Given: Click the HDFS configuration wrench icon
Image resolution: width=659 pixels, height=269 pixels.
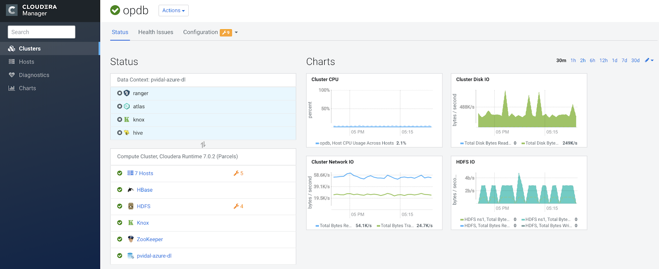Looking at the screenshot, I should 236,206.
